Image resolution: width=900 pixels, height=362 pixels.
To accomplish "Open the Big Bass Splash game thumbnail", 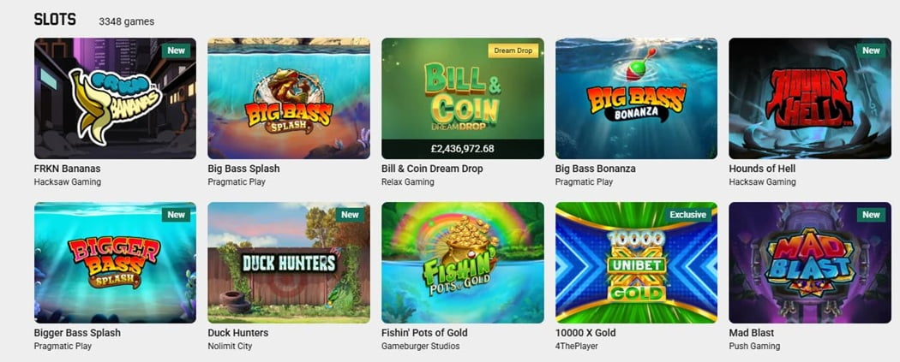I will [289, 98].
